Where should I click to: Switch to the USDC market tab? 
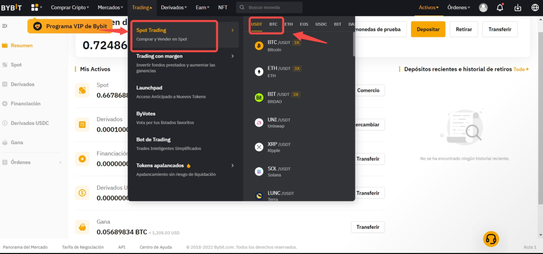pos(321,24)
